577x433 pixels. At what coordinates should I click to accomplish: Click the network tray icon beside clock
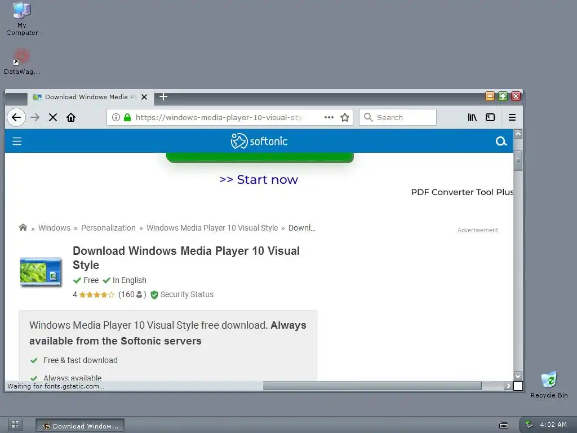tap(529, 425)
